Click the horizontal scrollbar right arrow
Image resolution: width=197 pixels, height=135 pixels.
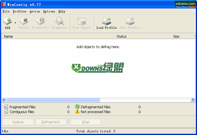(x=193, y=100)
